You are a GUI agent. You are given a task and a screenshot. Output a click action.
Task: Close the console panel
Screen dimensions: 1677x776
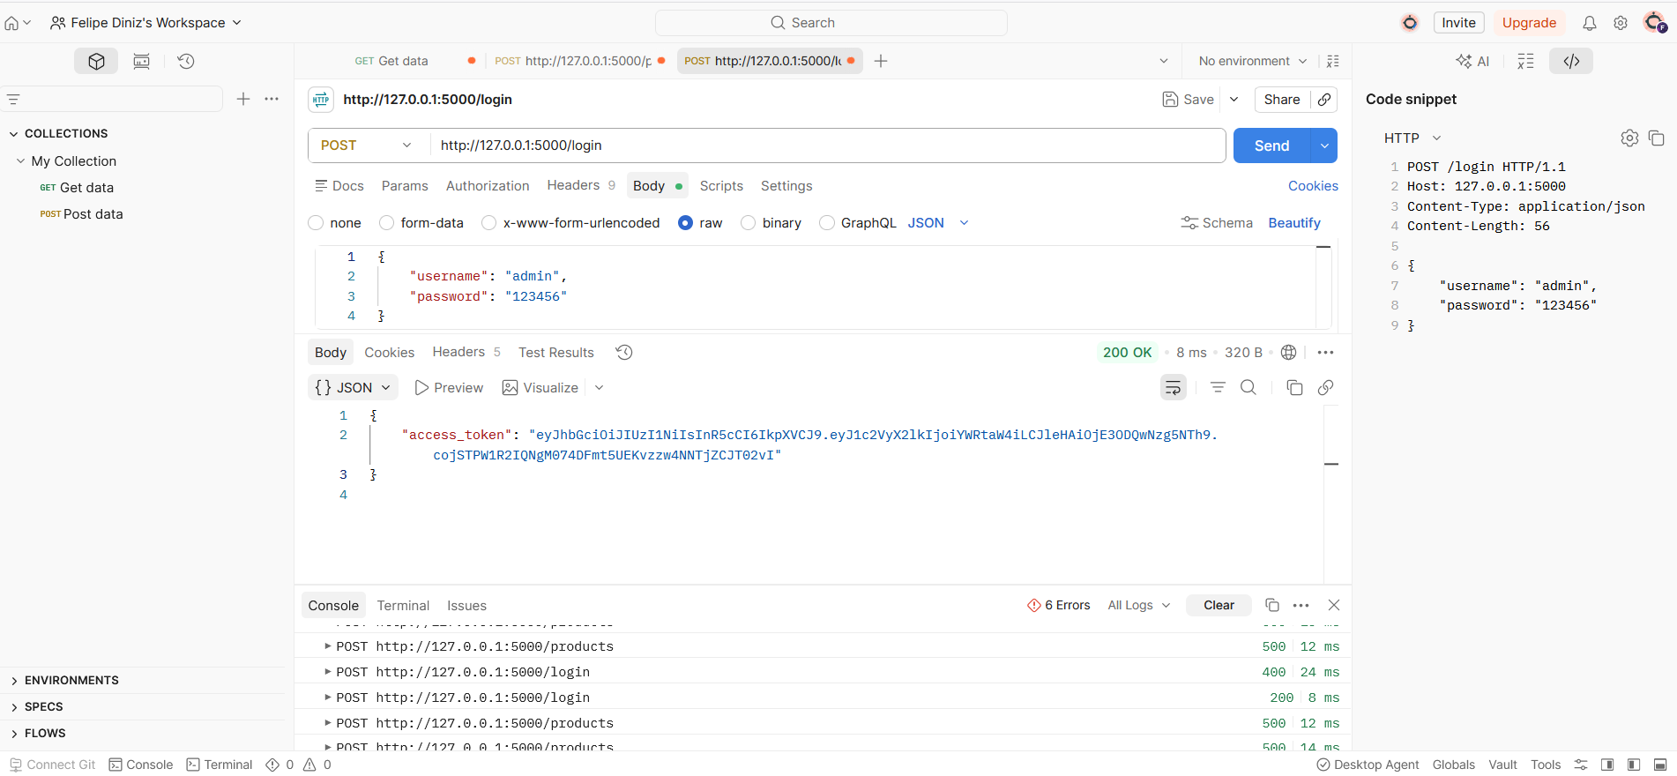1334,605
